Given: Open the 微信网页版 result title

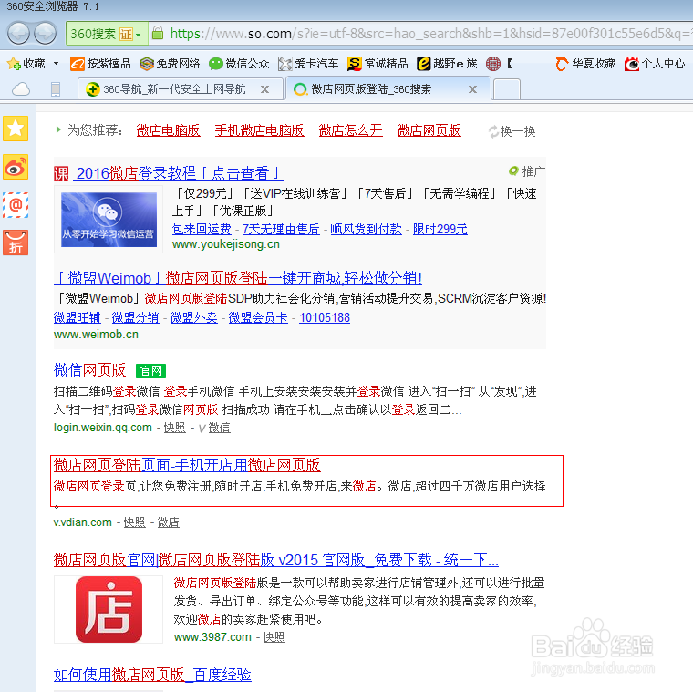Looking at the screenshot, I should pos(89,370).
